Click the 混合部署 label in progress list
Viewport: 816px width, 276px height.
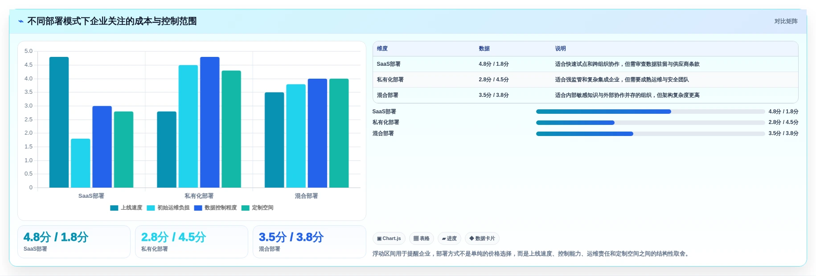pyautogui.click(x=383, y=133)
